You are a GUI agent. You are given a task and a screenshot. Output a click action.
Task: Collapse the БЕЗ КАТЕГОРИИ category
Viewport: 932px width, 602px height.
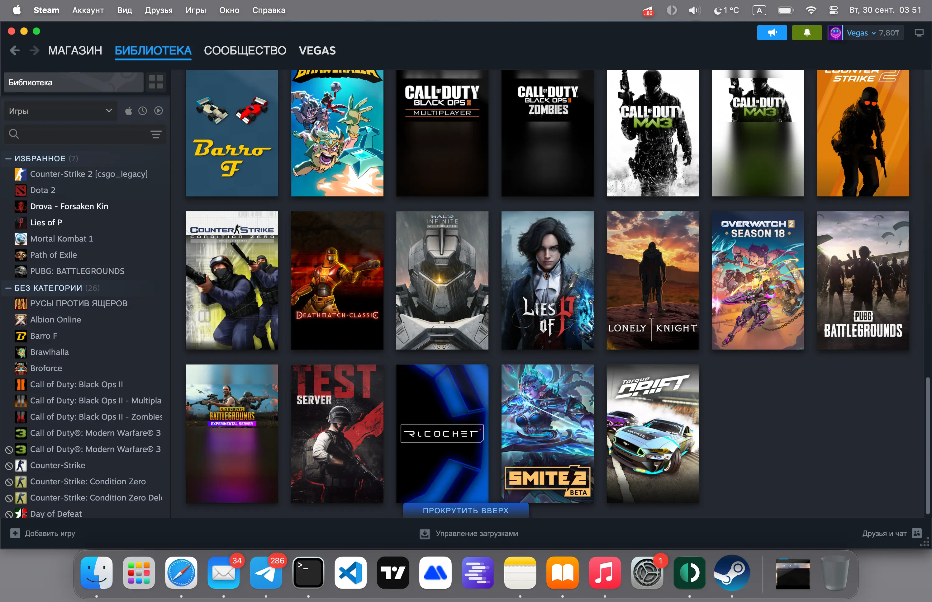point(8,288)
